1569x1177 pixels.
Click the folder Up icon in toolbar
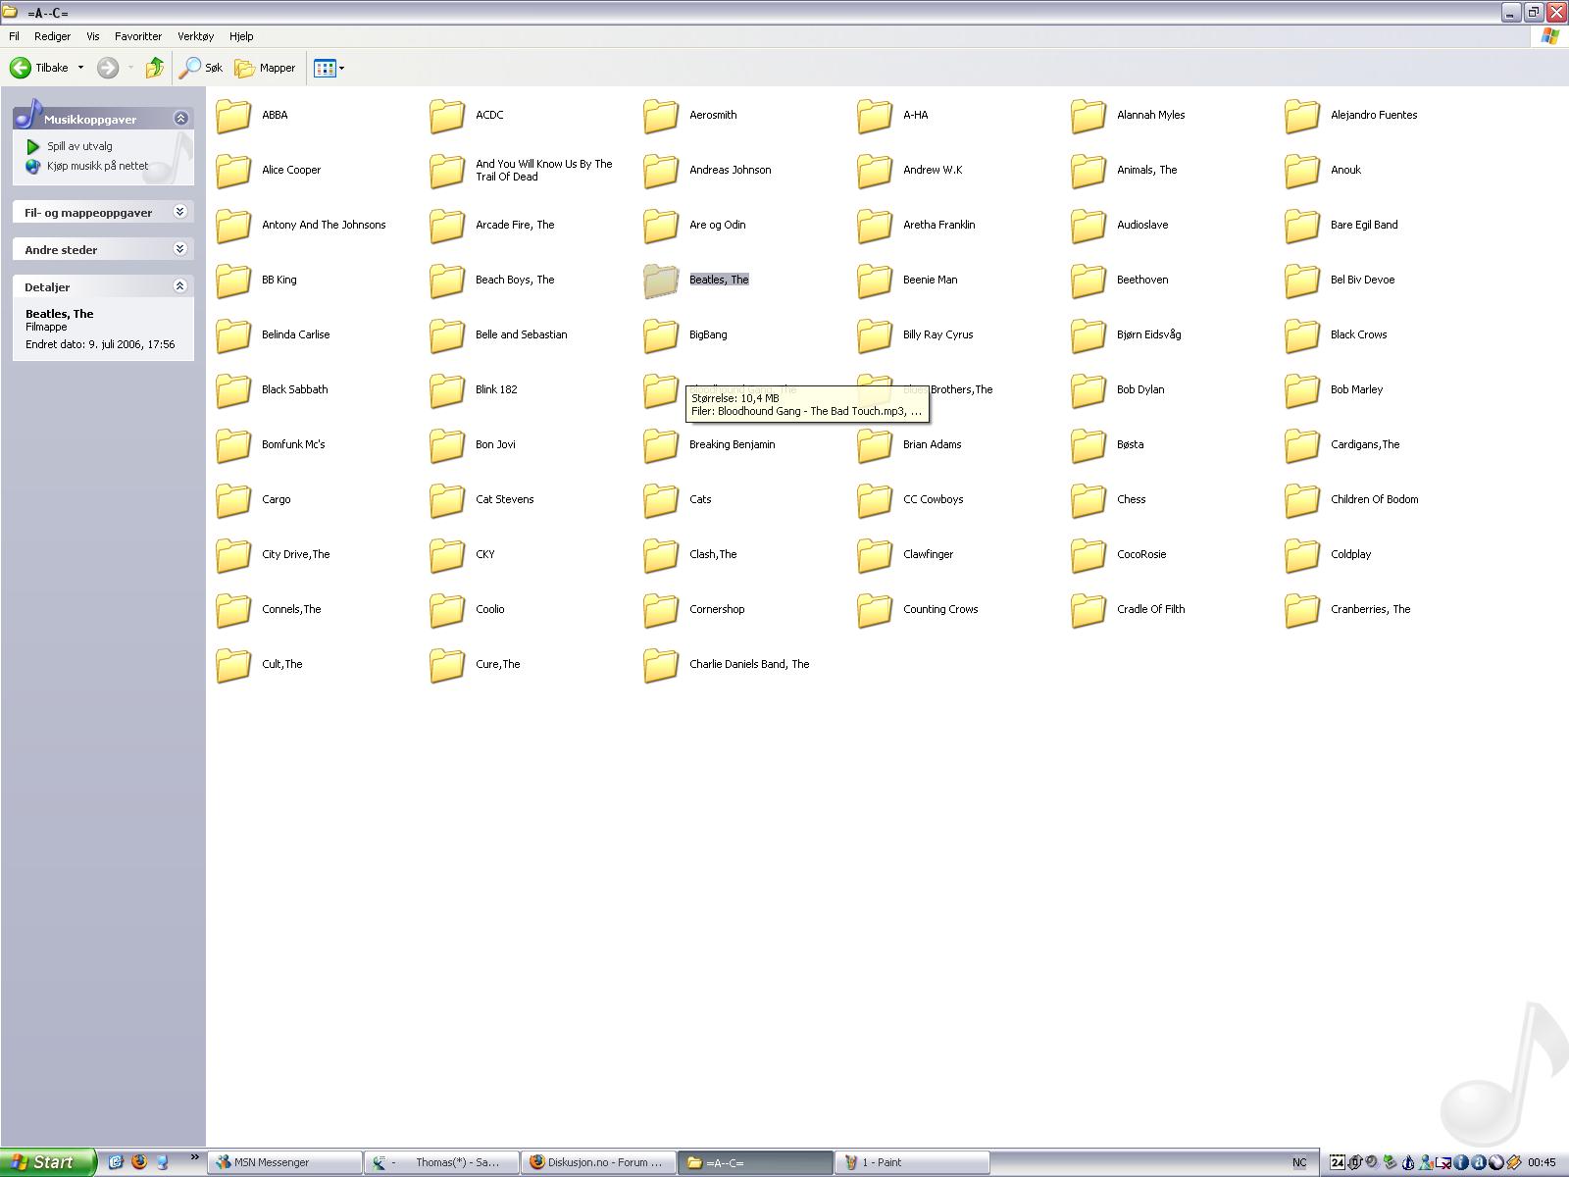[x=154, y=68]
